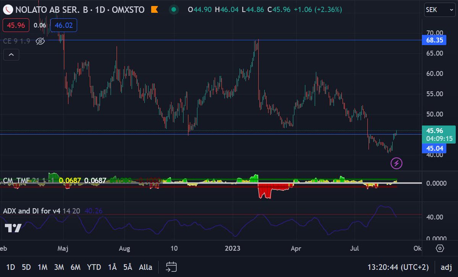Click the ADX and DI for v4 legend
The image size is (458, 277).
[32, 211]
